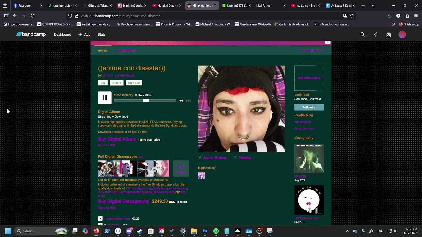Open the browser downloads icon

click(389, 16)
